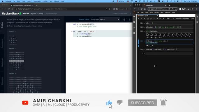Viewport: 199px width, 112px height.
Task: Open tab search chevron in JupyterLab window
Action: (x=197, y=5)
